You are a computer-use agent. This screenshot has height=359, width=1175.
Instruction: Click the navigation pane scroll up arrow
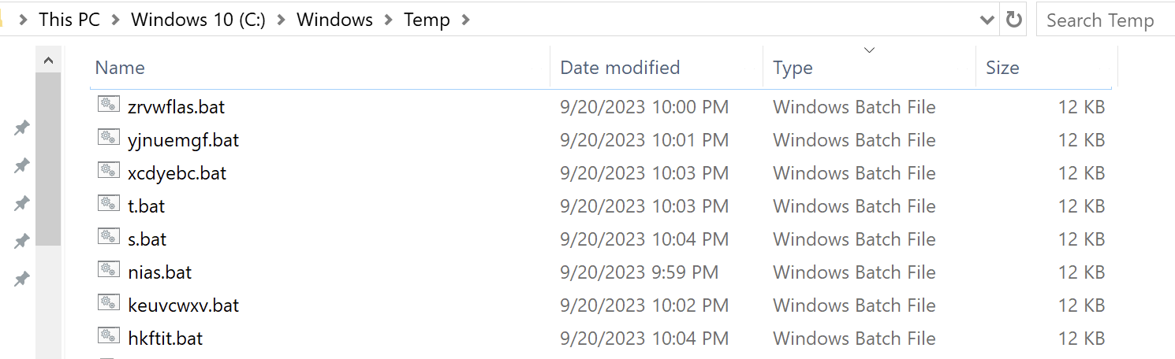click(x=48, y=60)
